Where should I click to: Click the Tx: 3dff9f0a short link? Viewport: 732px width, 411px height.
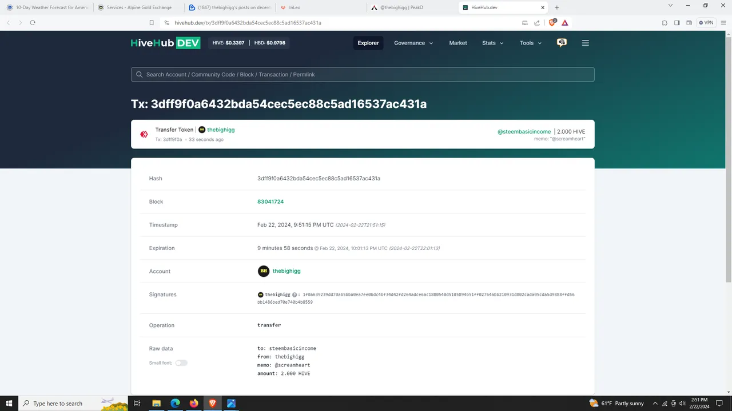point(169,139)
